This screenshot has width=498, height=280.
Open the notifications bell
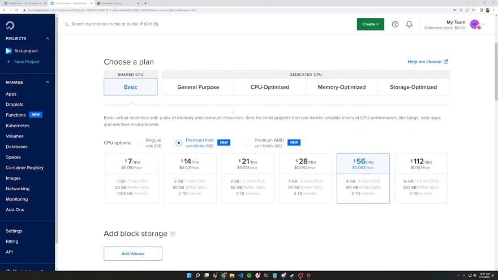(409, 24)
